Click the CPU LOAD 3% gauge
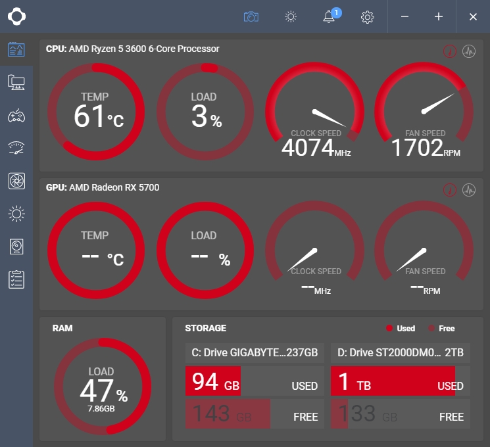The image size is (490, 447). (205, 112)
